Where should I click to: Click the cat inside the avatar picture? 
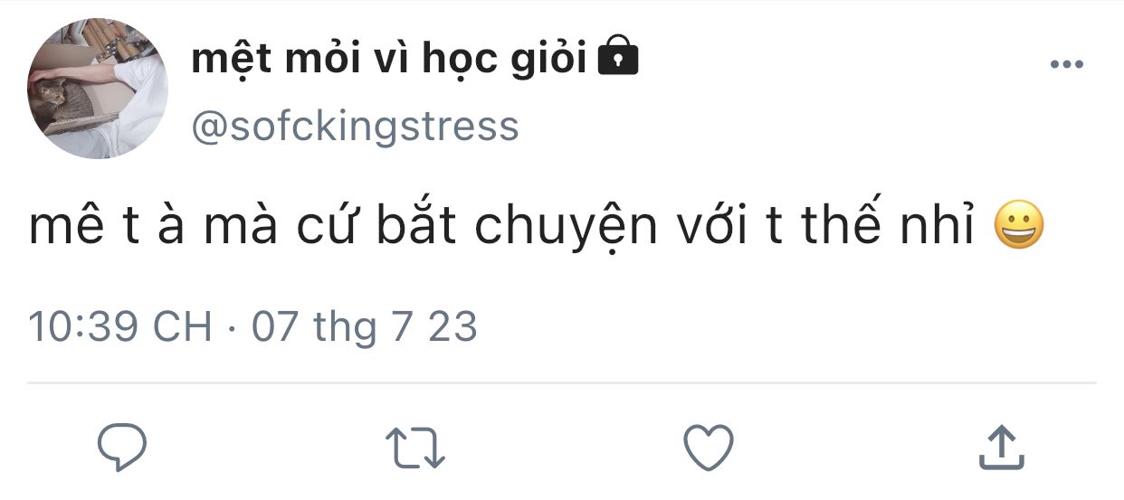56,97
